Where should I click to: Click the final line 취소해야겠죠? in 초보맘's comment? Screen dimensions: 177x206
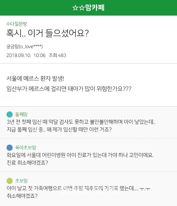(x=22, y=195)
